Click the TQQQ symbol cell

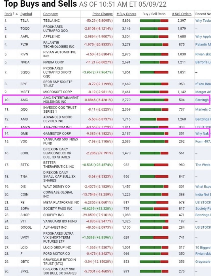click(25, 29)
